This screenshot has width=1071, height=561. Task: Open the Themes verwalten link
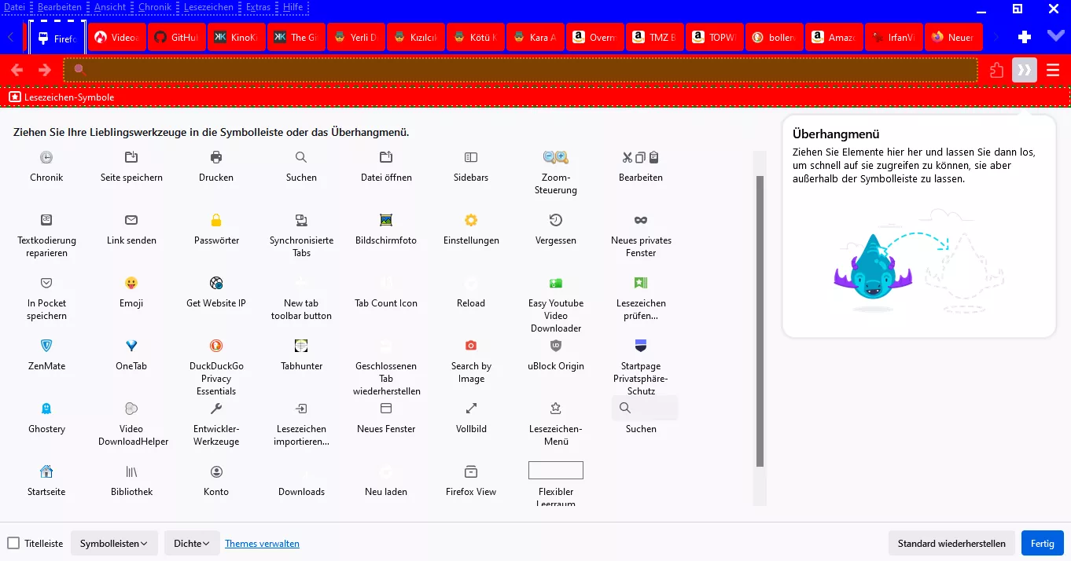coord(262,543)
